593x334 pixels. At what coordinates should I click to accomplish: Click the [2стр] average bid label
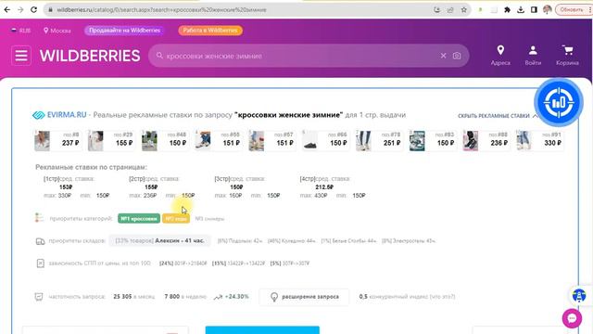155,179
